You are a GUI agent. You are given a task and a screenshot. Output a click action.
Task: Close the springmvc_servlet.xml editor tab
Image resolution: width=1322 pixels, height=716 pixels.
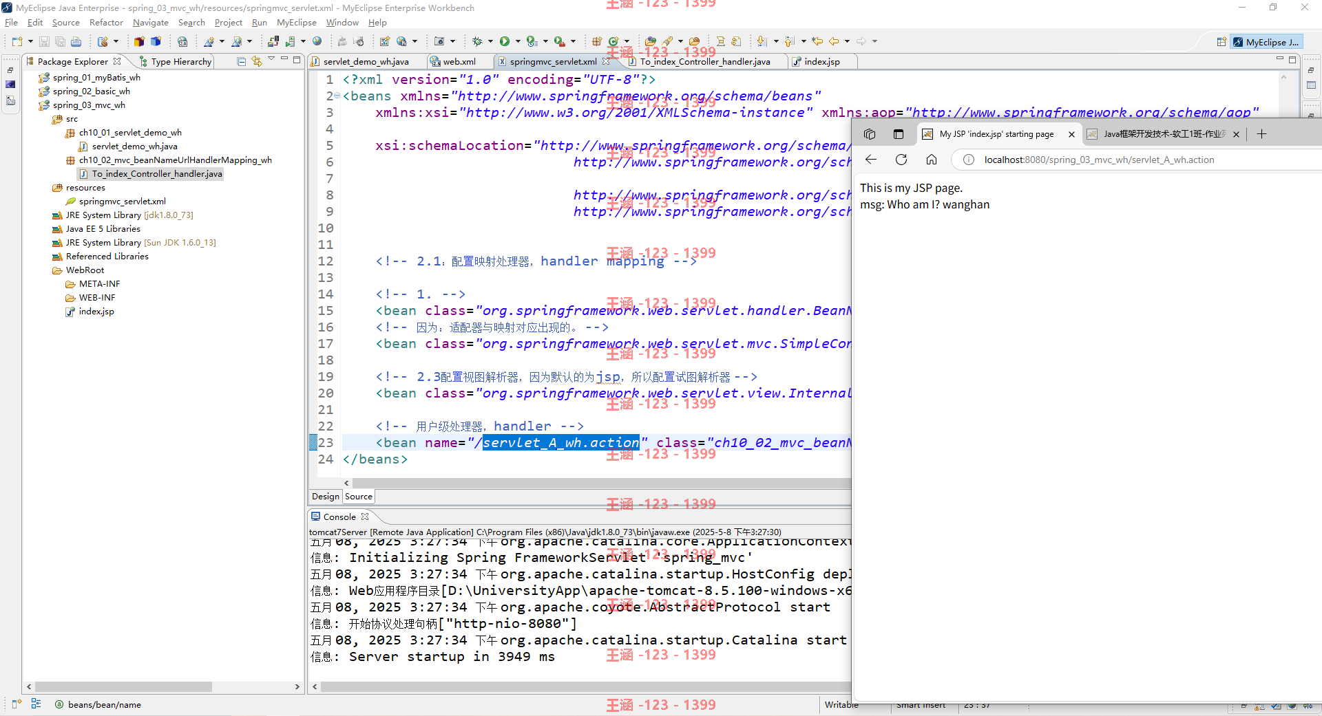coord(606,61)
